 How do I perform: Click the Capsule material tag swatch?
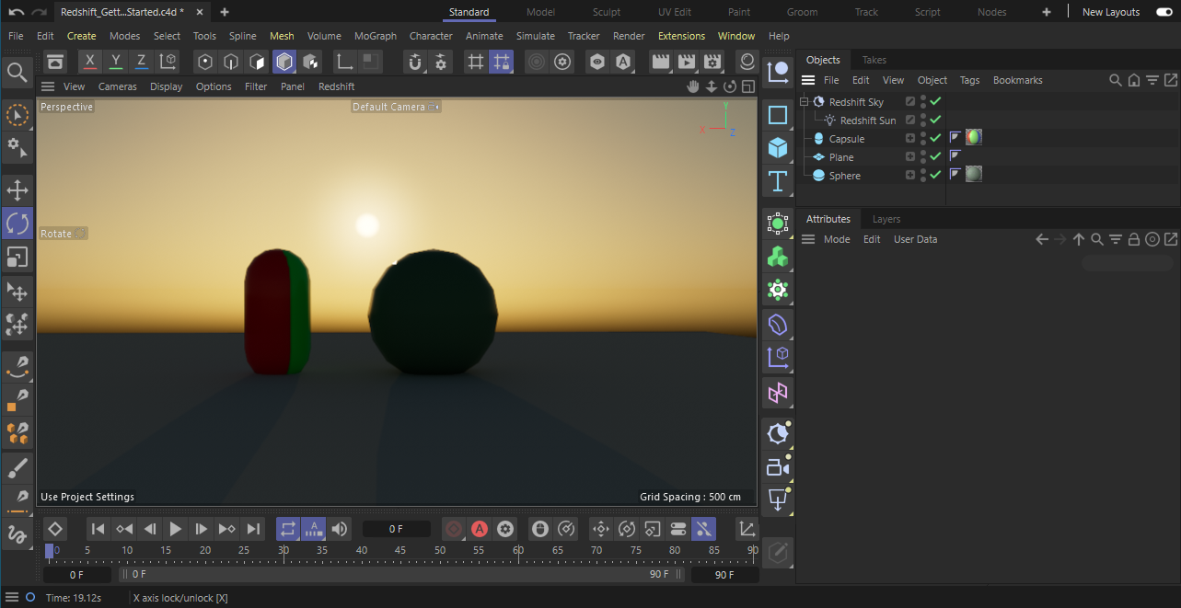(x=973, y=138)
